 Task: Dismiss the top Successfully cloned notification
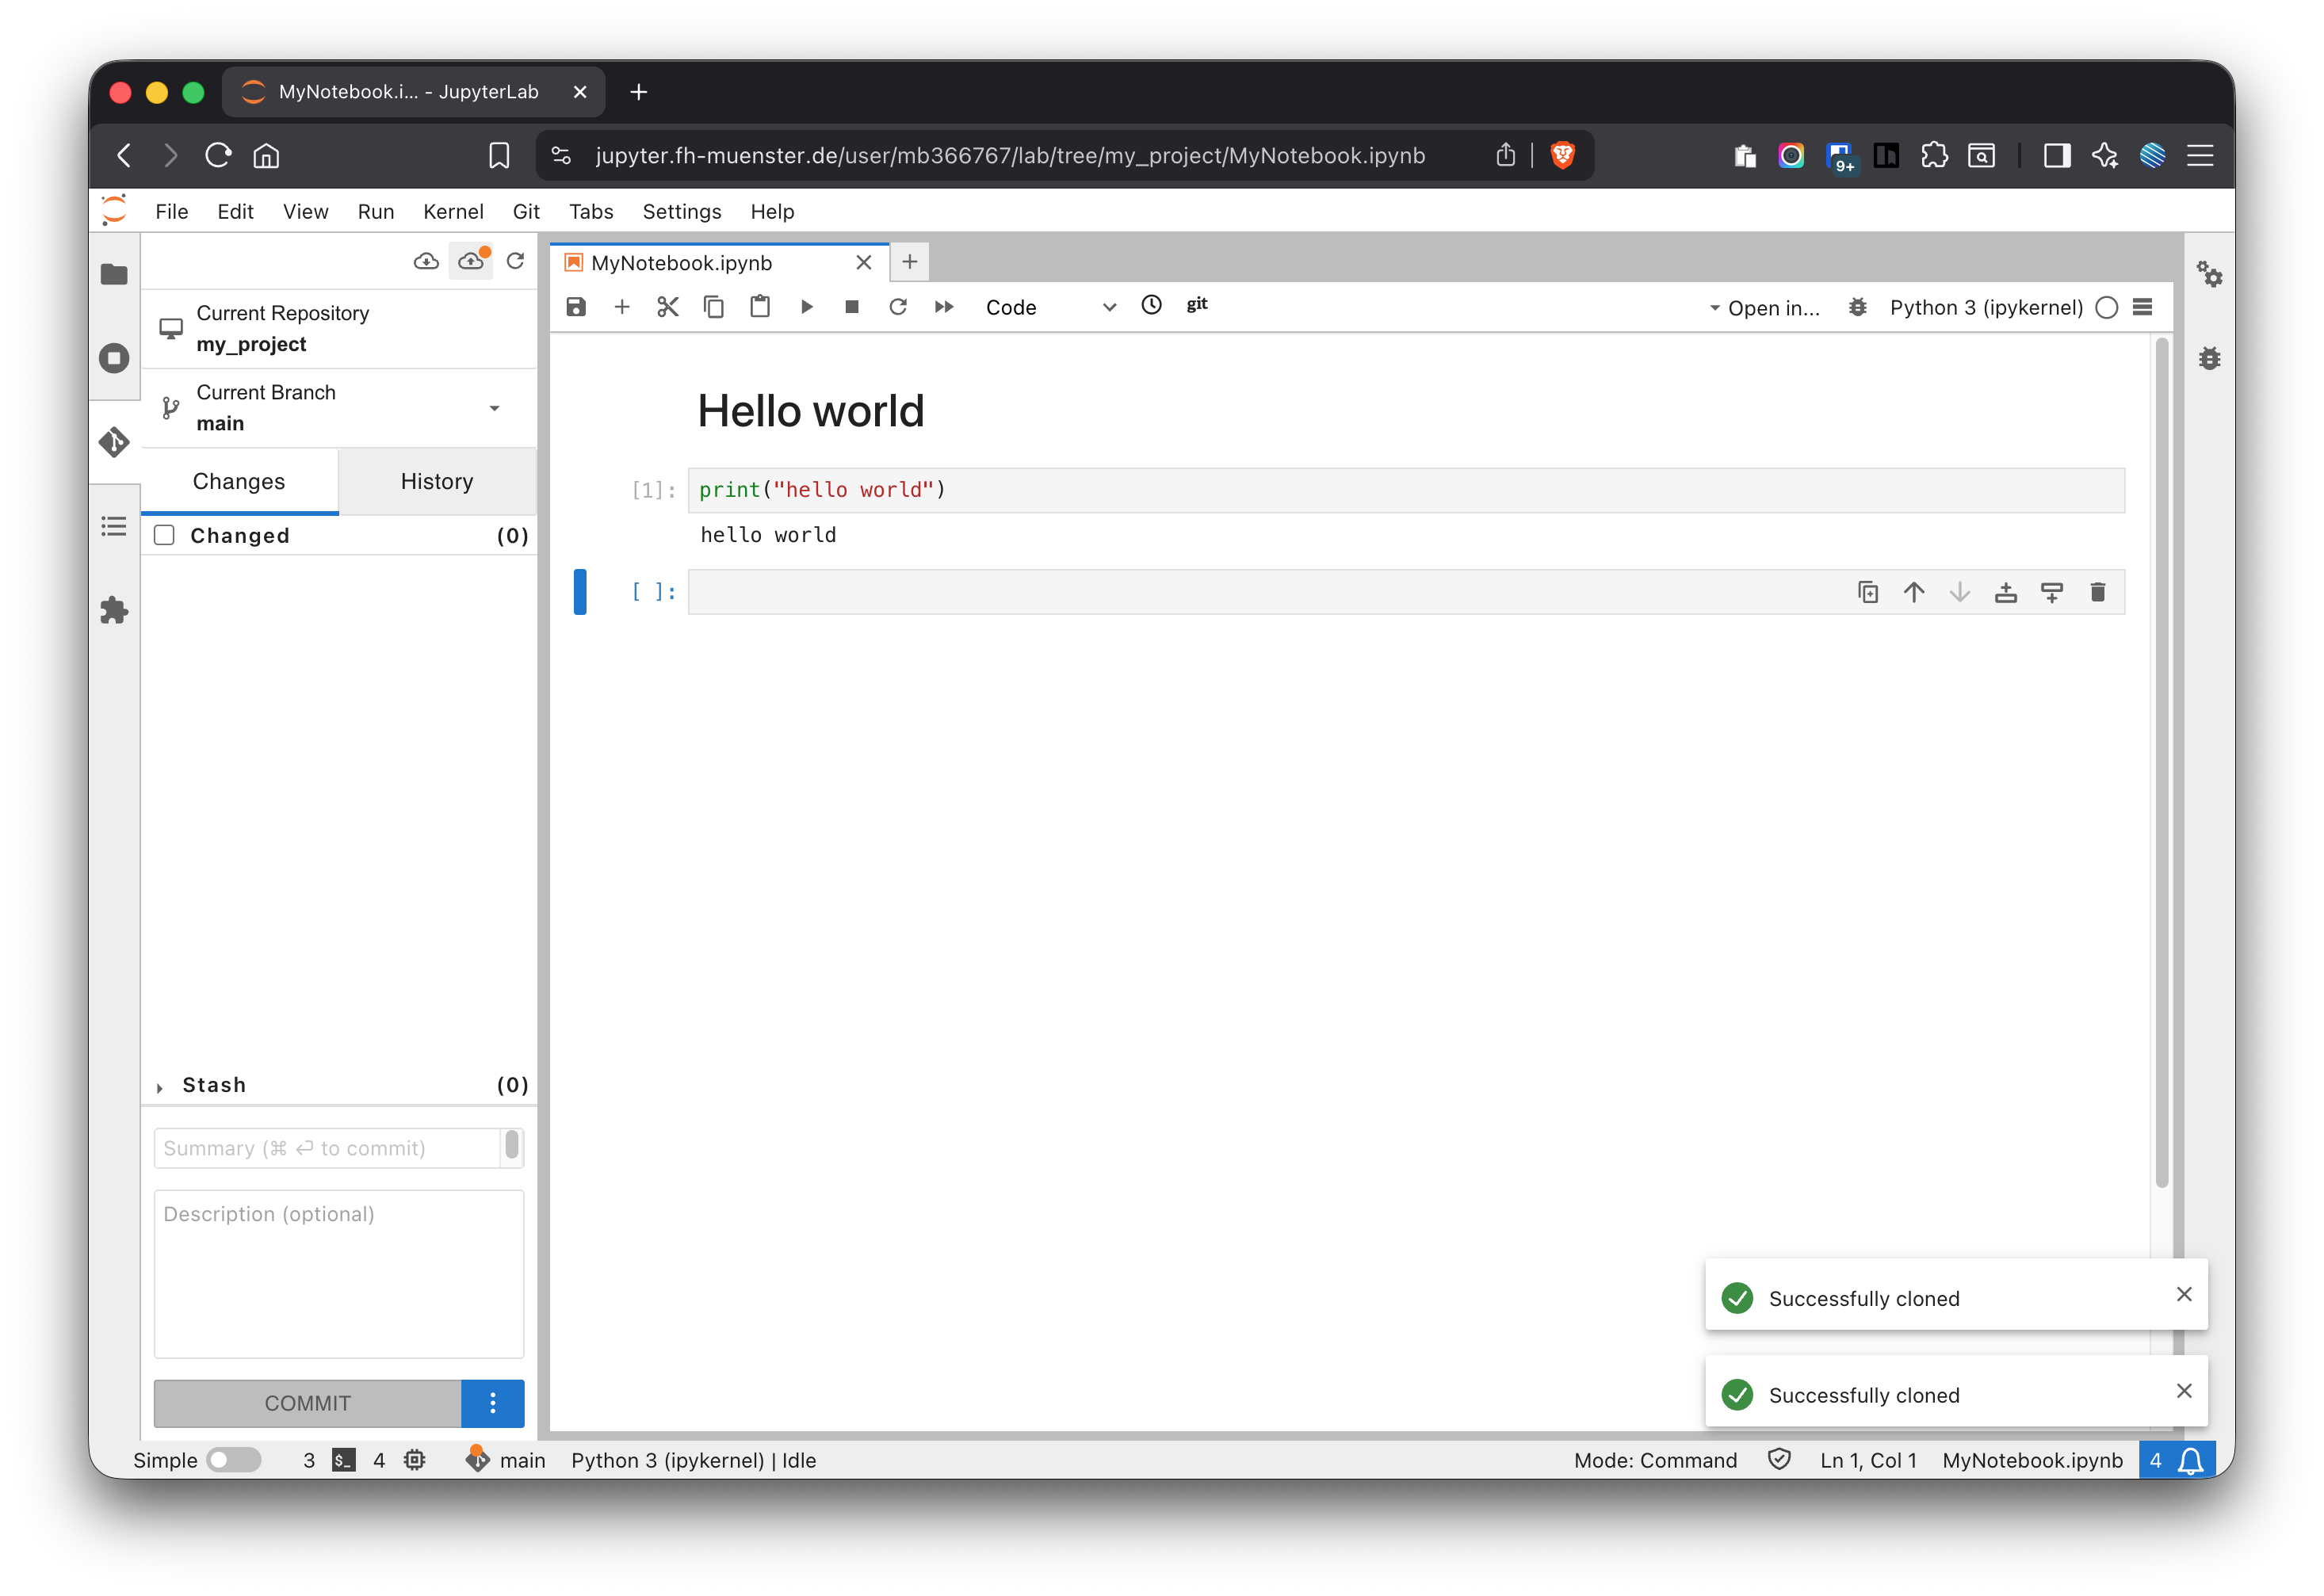2184,1294
